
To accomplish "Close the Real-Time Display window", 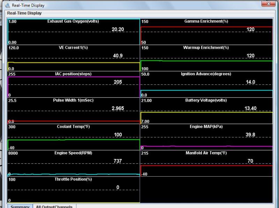I will point(268,4).
